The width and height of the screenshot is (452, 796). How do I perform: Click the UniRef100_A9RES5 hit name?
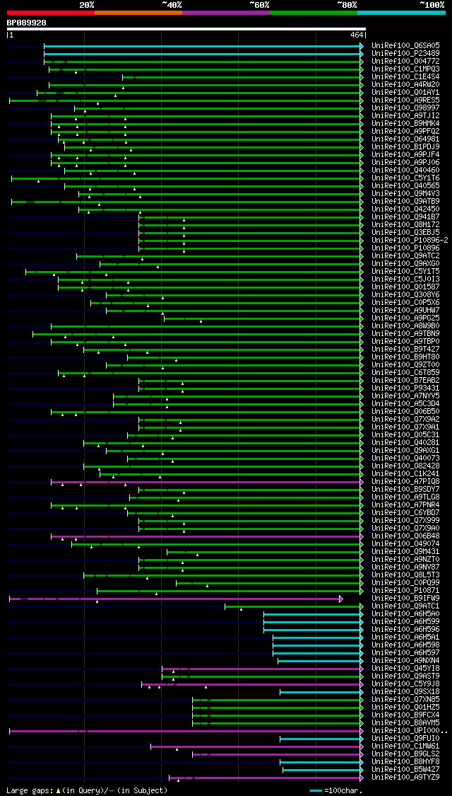pyautogui.click(x=405, y=100)
